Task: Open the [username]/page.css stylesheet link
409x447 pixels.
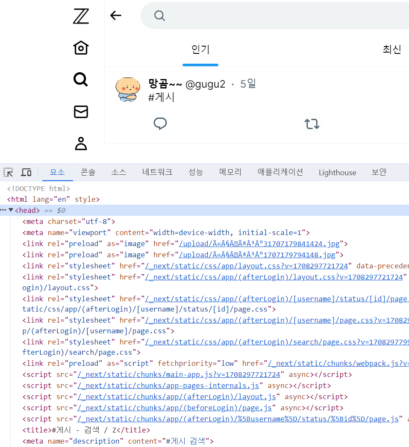Action: pos(277,321)
